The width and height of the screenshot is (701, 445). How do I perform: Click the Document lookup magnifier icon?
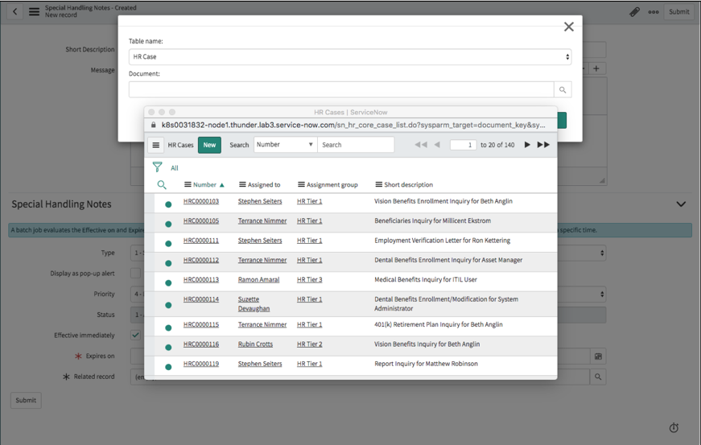[563, 90]
